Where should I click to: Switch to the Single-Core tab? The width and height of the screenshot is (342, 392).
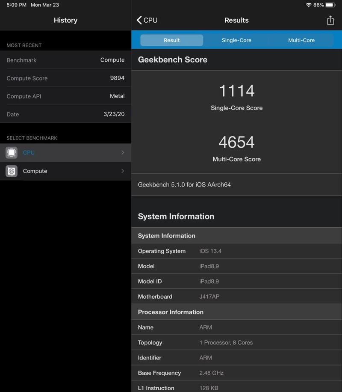coord(236,40)
